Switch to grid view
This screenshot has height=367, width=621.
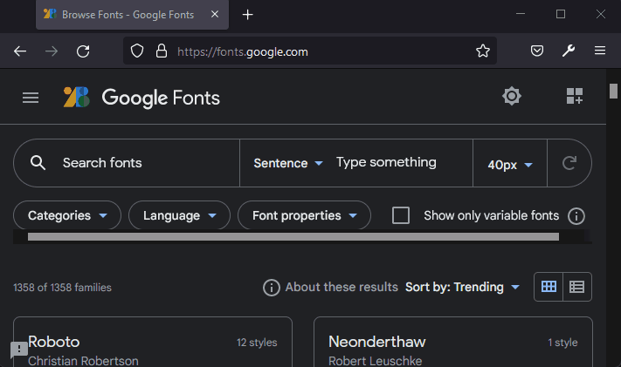coord(549,287)
